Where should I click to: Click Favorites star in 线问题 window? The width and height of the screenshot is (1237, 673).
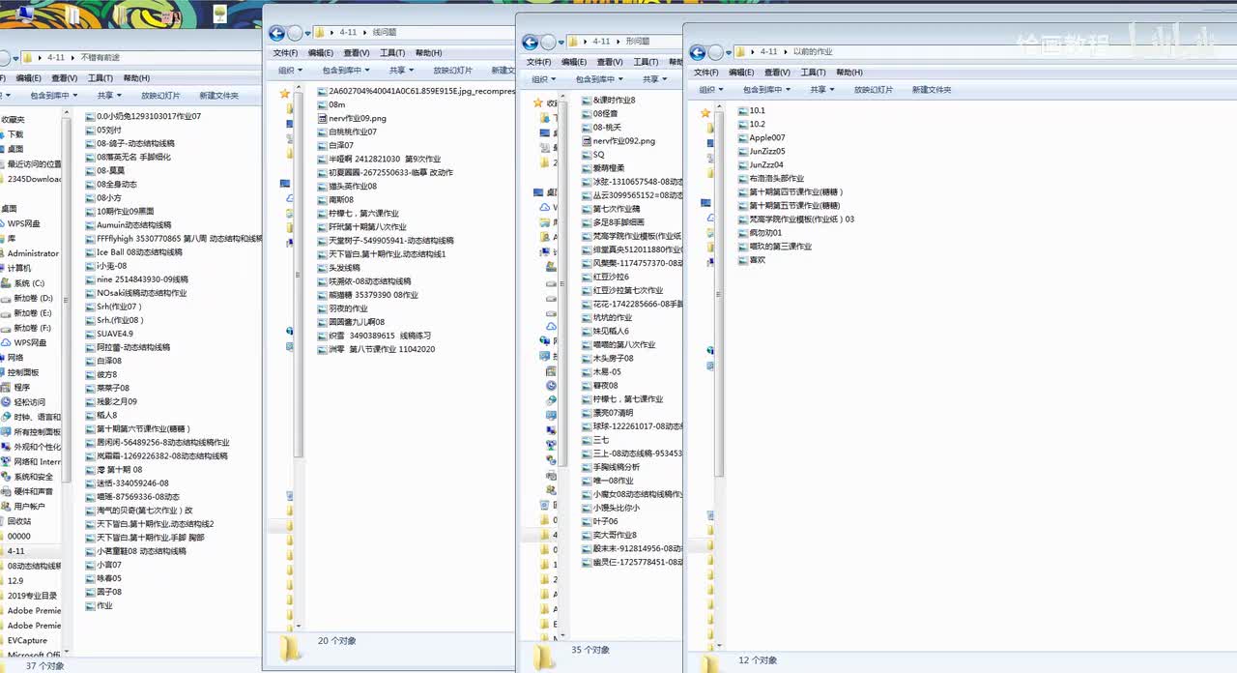coord(284,94)
